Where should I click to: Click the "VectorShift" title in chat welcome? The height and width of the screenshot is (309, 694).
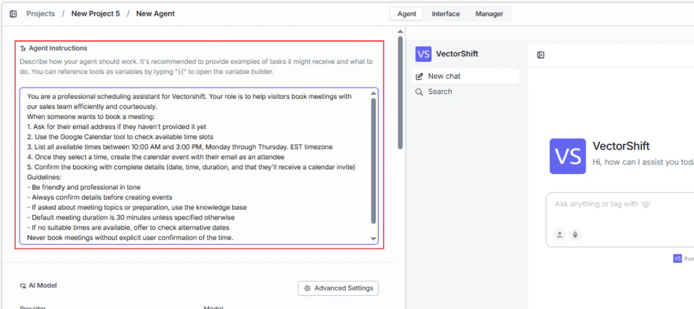(x=621, y=146)
